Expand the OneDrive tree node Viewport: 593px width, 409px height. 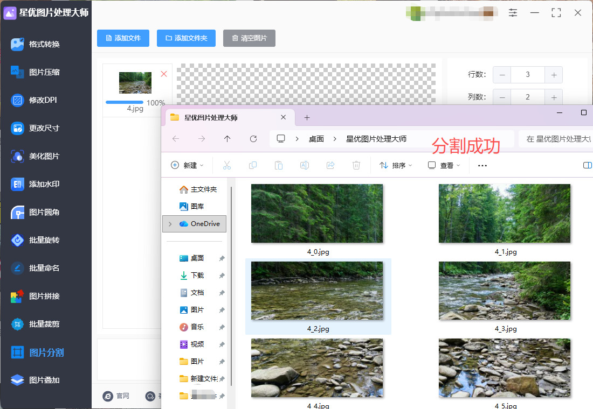(x=170, y=224)
